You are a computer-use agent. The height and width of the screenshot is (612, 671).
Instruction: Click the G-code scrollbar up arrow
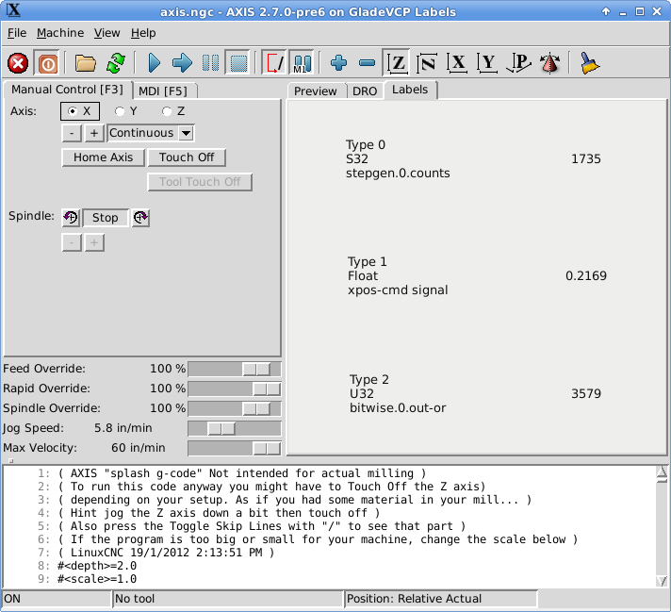pyautogui.click(x=662, y=472)
